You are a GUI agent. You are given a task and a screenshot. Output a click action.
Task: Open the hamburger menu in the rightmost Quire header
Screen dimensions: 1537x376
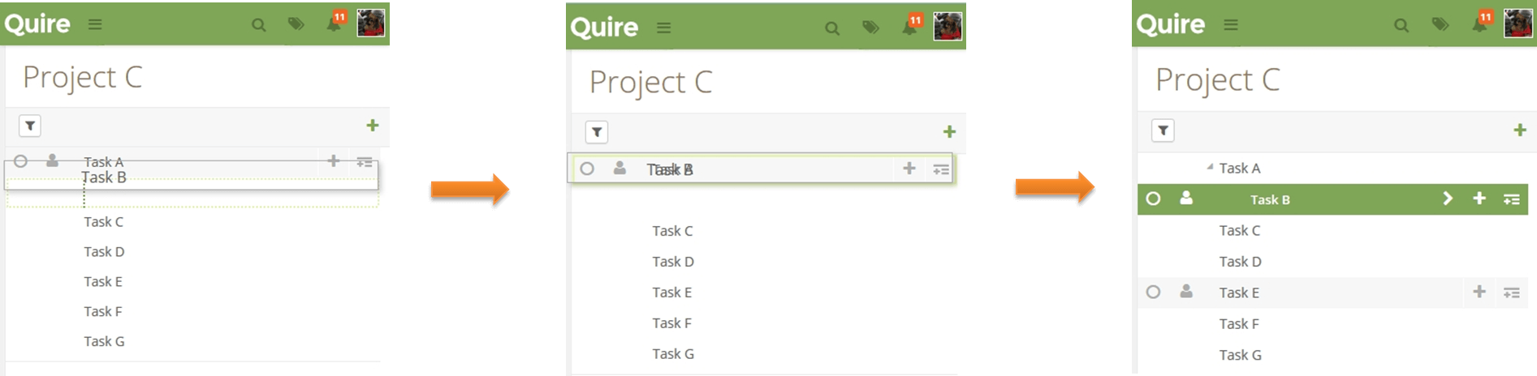1231,25
